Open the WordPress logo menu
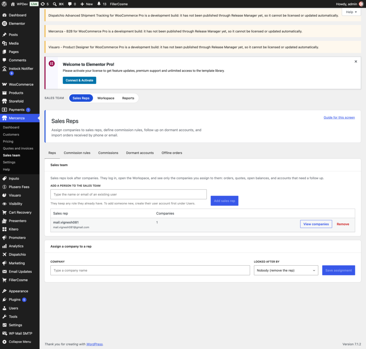This screenshot has height=349, width=366. (4, 4)
